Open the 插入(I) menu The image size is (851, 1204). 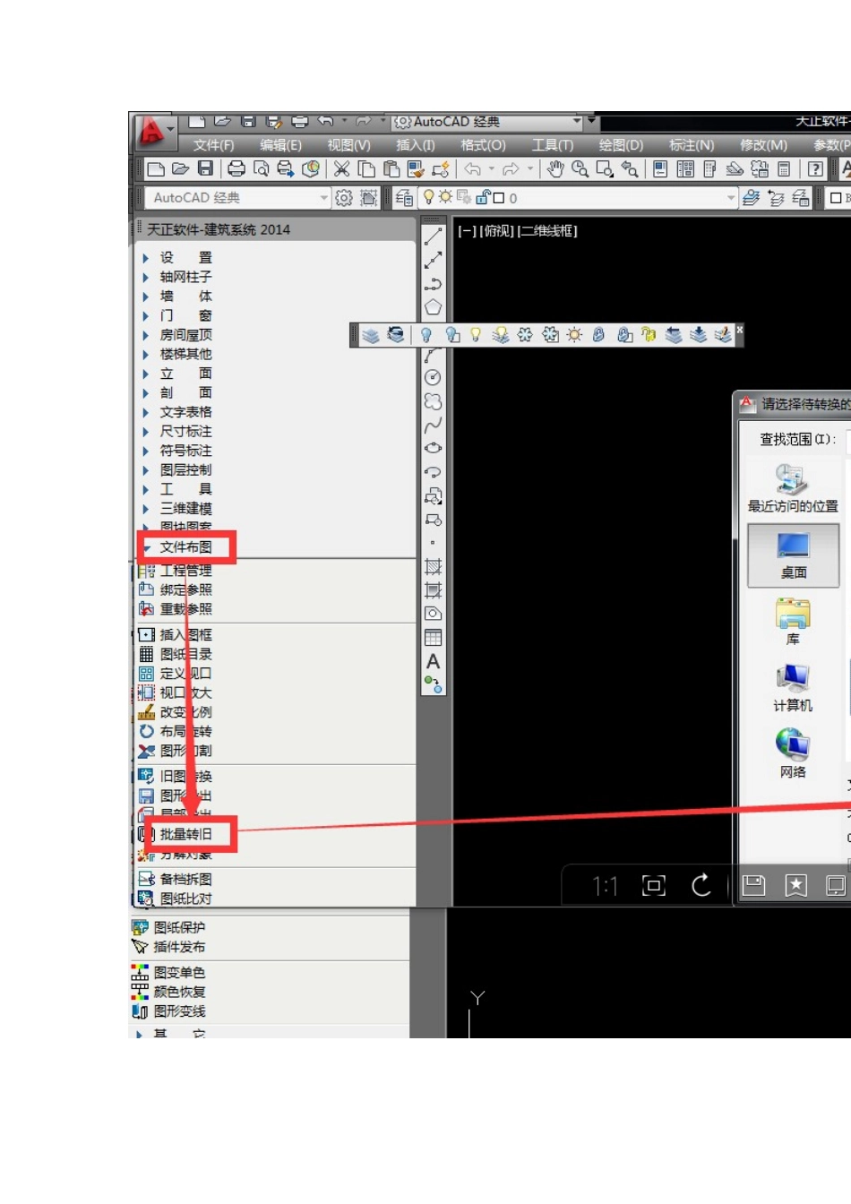coord(416,144)
